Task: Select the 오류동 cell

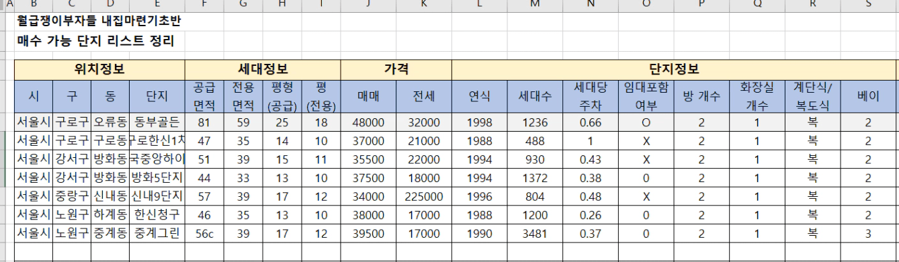Action: pos(110,122)
